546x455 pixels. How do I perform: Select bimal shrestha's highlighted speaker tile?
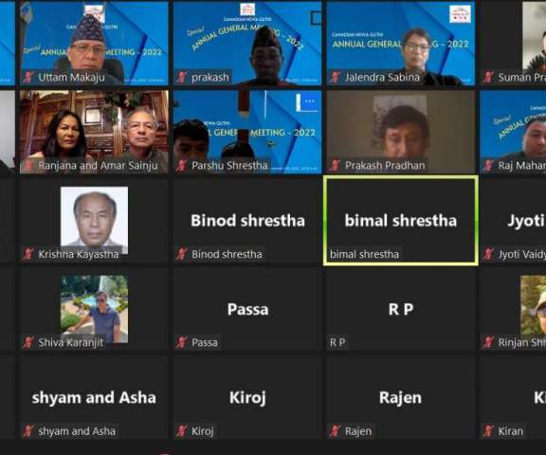(401, 221)
